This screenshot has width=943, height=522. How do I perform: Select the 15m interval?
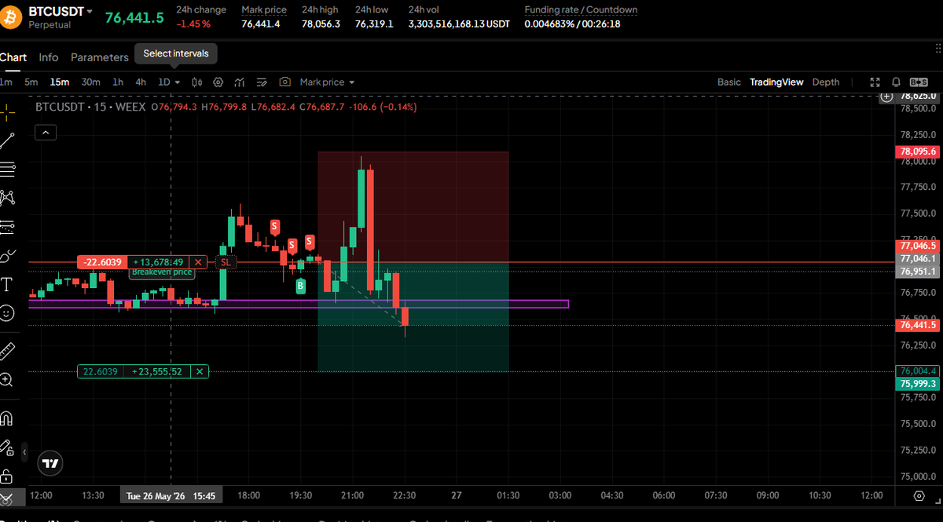pyautogui.click(x=59, y=82)
